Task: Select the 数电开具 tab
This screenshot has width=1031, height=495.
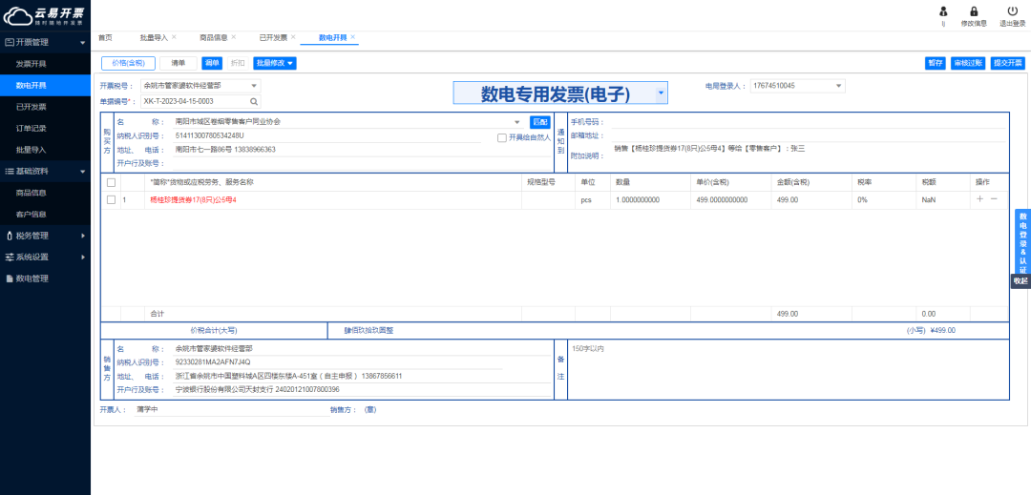Action: (x=333, y=37)
